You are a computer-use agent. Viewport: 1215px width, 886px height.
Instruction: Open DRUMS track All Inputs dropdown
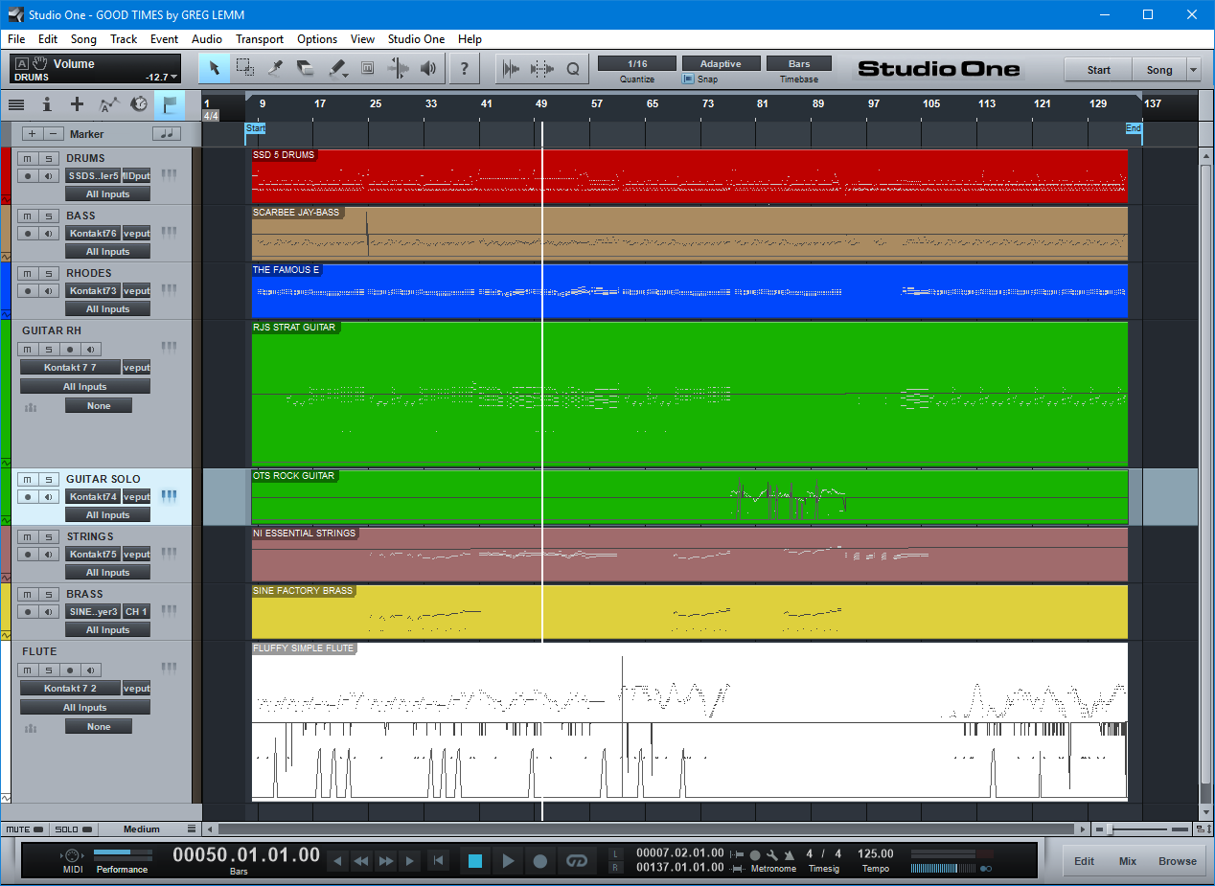pos(108,194)
